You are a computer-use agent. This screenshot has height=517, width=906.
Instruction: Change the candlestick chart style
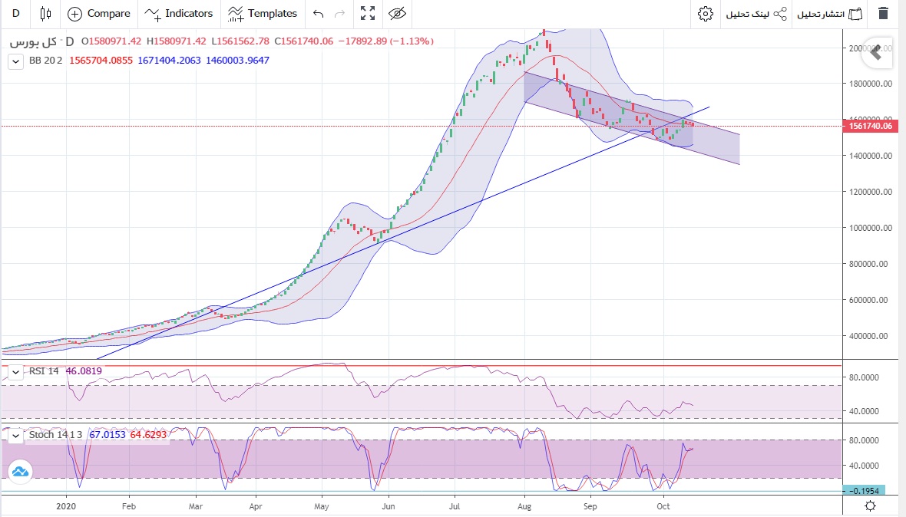click(x=45, y=13)
